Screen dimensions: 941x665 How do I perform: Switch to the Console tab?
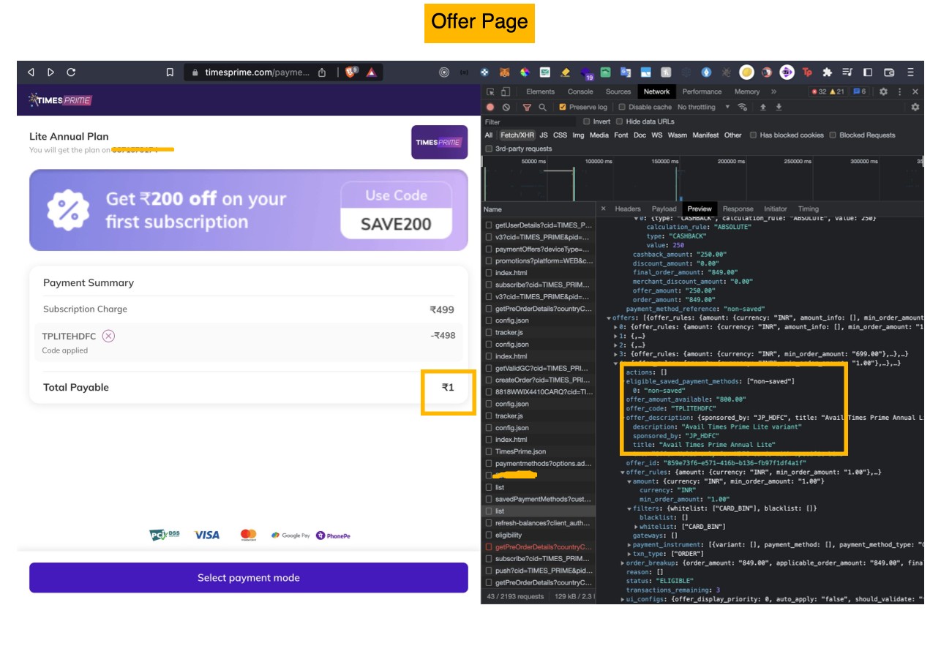point(580,92)
